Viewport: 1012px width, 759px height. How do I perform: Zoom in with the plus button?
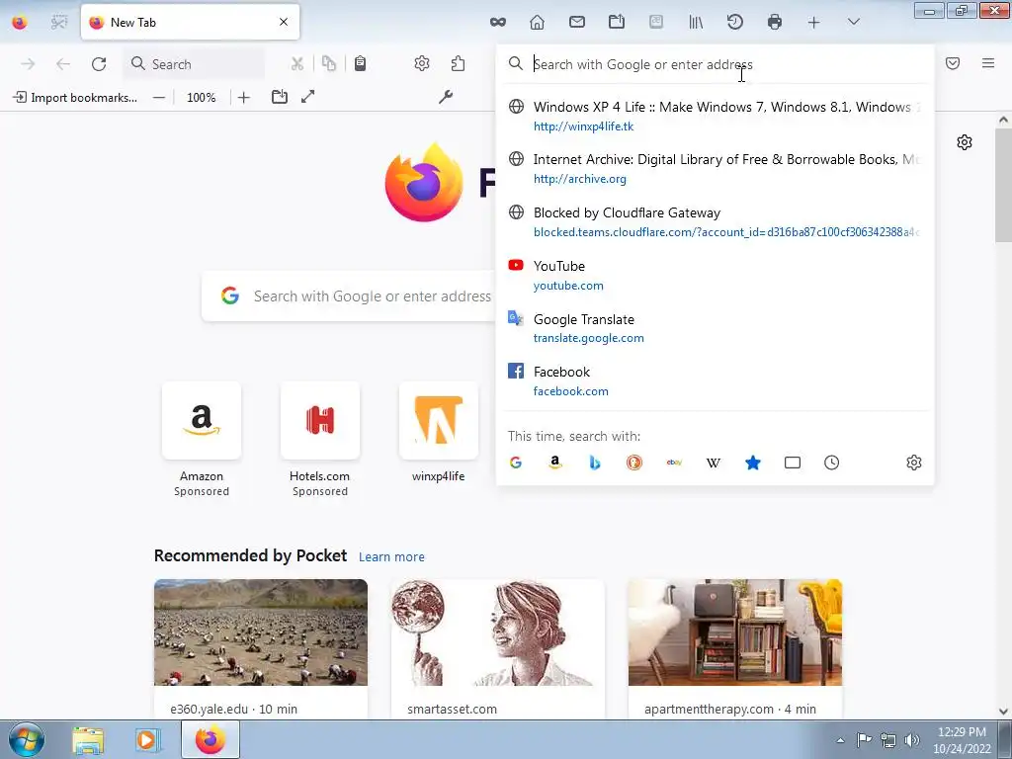coord(243,98)
